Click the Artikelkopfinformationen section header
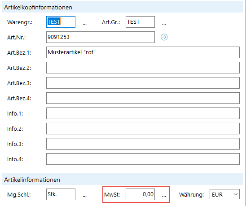The height and width of the screenshot is (206, 246). tap(123, 7)
